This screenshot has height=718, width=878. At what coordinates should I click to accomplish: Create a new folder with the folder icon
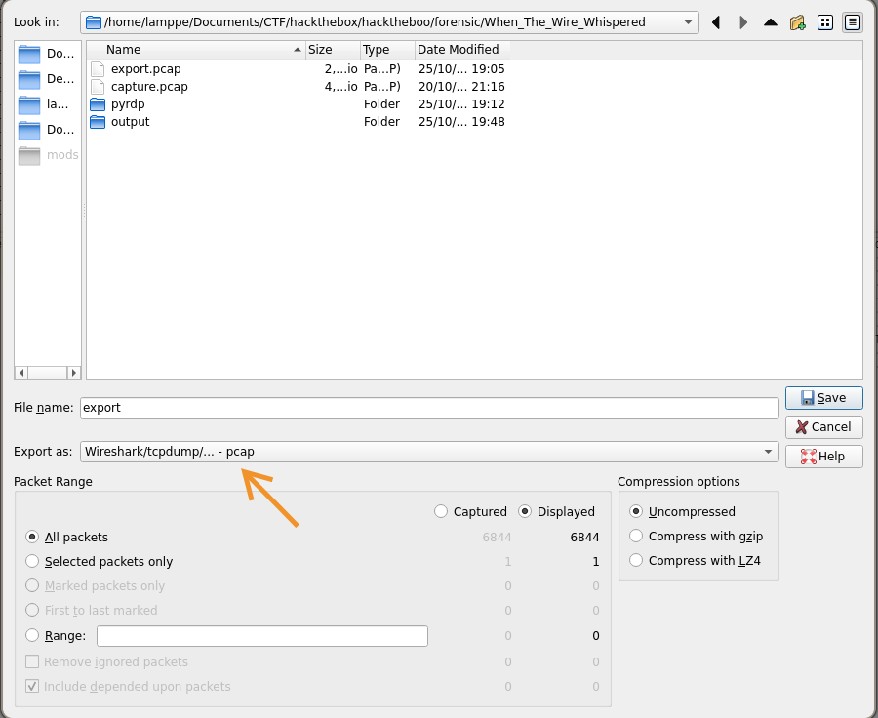[797, 21]
